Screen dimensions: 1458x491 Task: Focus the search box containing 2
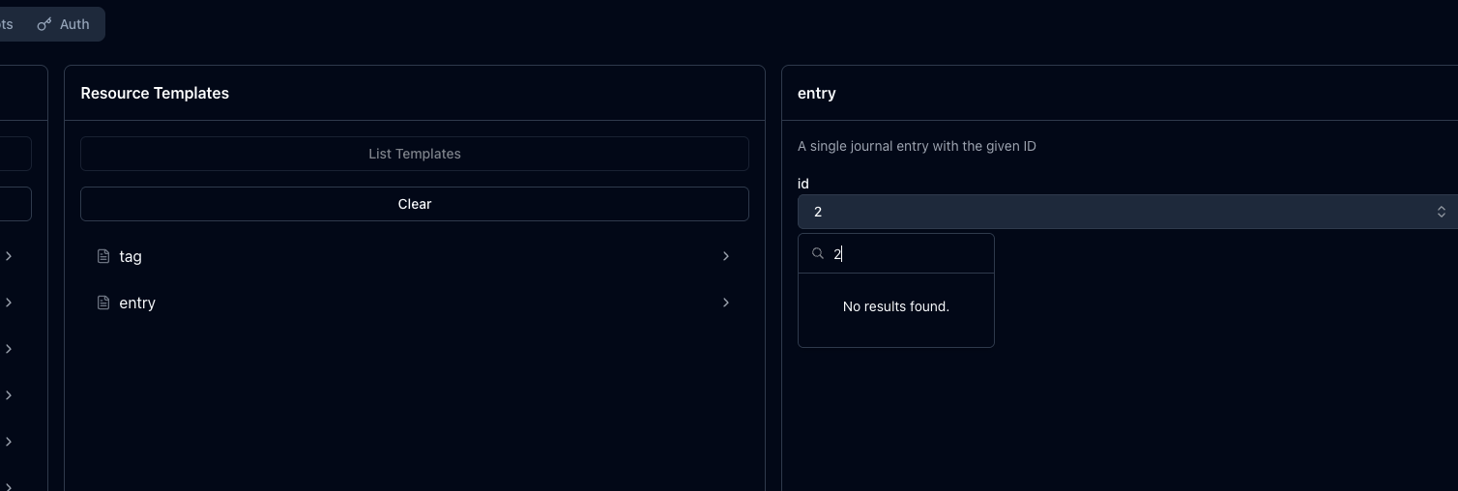click(907, 253)
